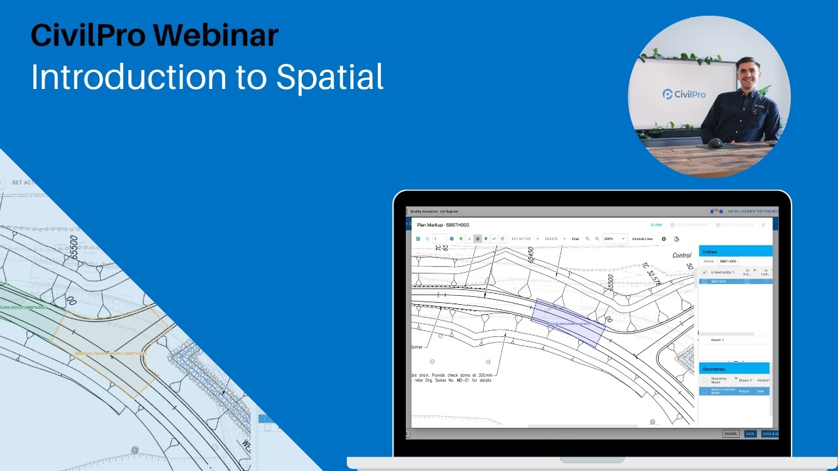Open the Lot Register menu item
The height and width of the screenshot is (471, 838).
(x=449, y=211)
